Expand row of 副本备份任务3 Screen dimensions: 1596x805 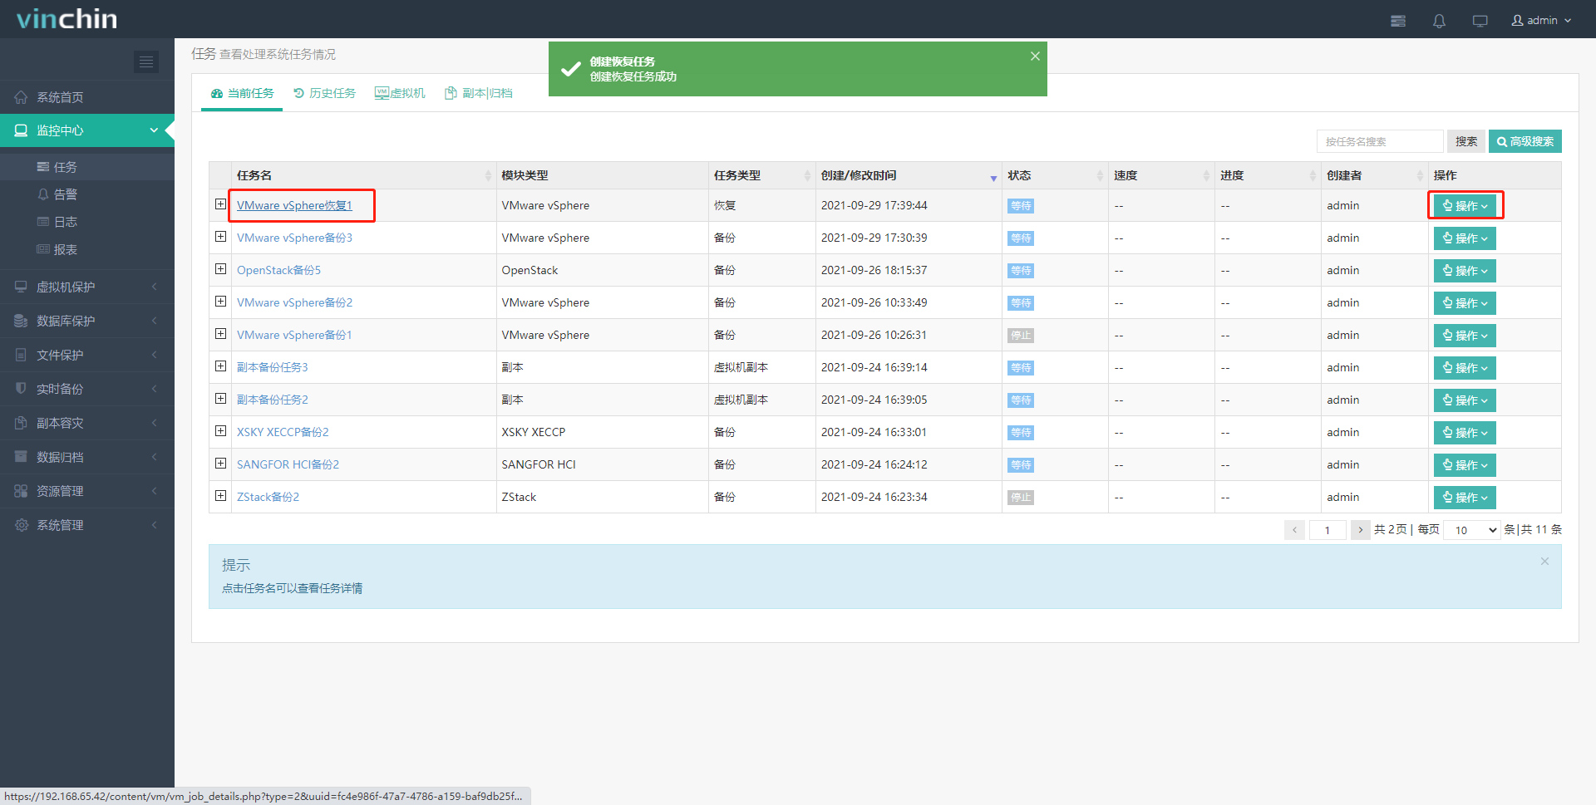(220, 366)
